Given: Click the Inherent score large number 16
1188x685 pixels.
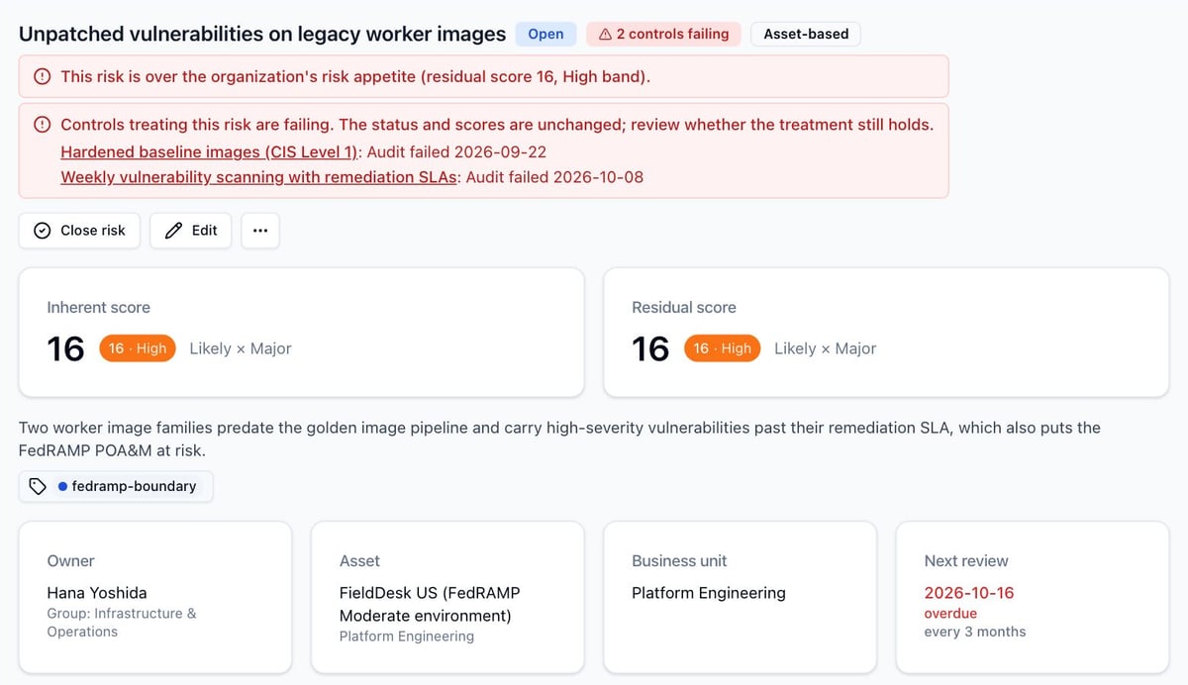Looking at the screenshot, I should click(x=66, y=348).
